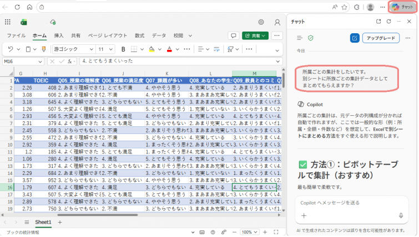Viewport: 419px width, 237px height.
Task: Click the Copilot message input field
Action: pos(352,203)
